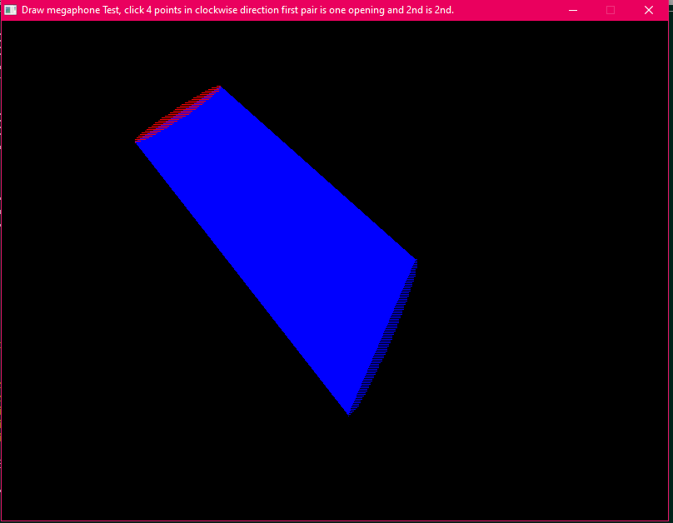Viewport: 673px width, 523px height.
Task: Select the topmost vertex of the blue shape
Action: 220,87
